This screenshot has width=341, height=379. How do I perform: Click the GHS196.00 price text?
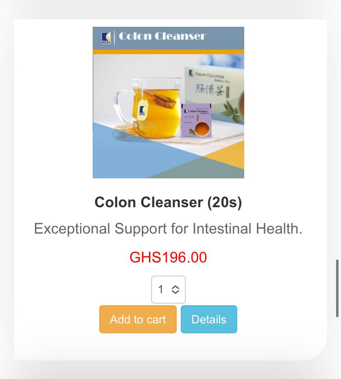point(168,257)
